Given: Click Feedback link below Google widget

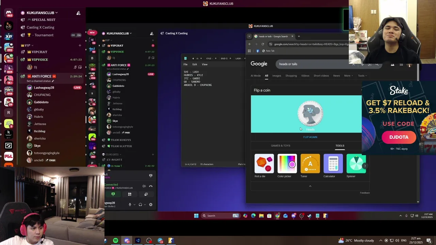Looking at the screenshot, I should click(365, 193).
